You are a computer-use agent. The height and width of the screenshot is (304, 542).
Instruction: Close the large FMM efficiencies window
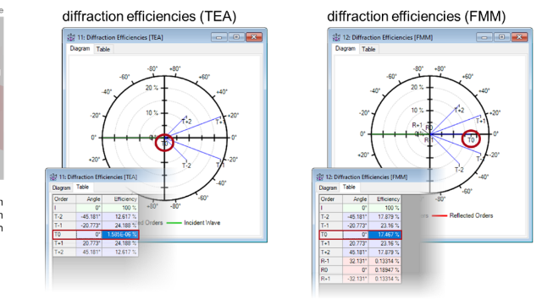tap(519, 37)
